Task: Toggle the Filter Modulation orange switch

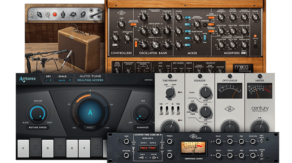Action: click(x=211, y=18)
